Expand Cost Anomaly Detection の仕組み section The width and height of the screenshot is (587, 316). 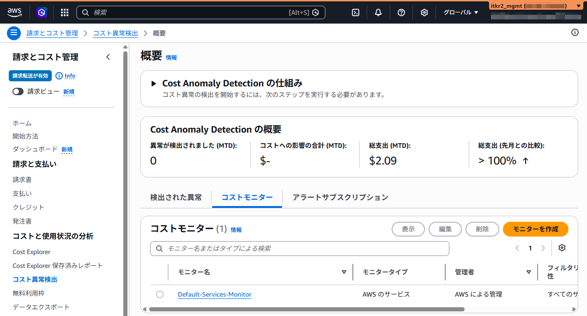pyautogui.click(x=154, y=84)
